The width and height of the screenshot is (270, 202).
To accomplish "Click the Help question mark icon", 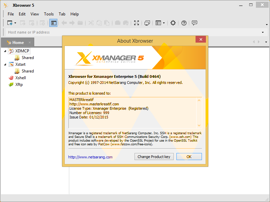I will click(184, 23).
